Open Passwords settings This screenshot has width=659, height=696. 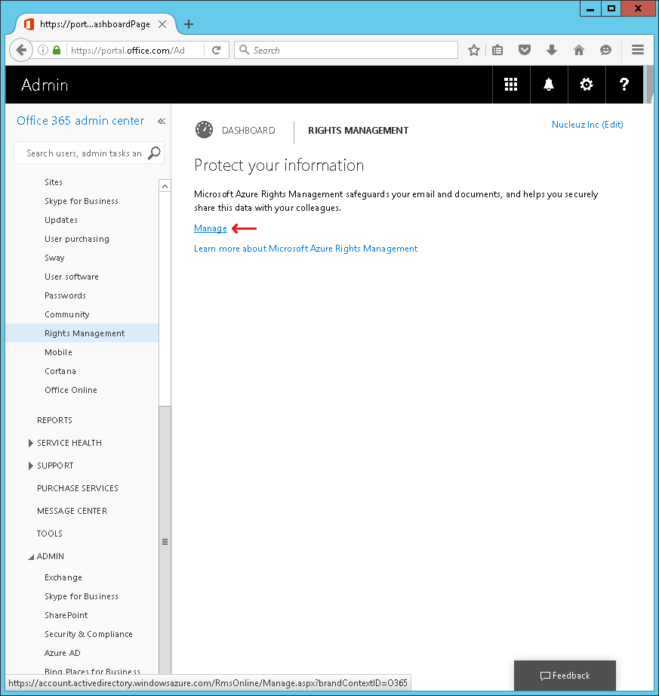pos(65,295)
